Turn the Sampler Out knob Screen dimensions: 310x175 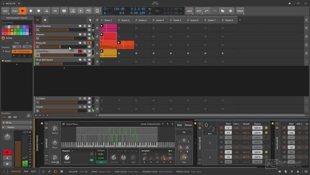coord(184,158)
